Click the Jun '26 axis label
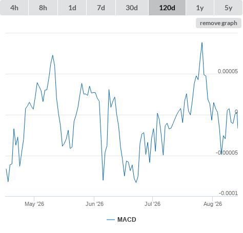The image size is (243, 233). (x=94, y=204)
